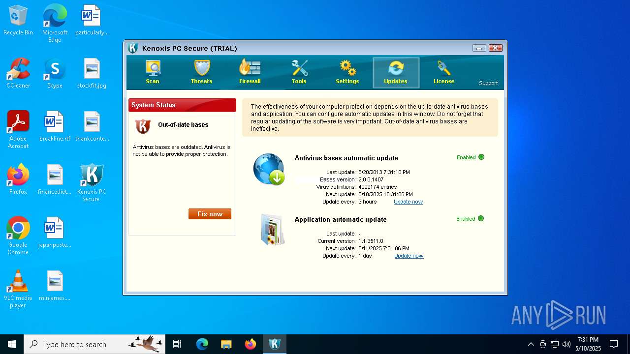Viewport: 630px width, 354px height.
Task: Show hidden system tray icons
Action: point(531,344)
